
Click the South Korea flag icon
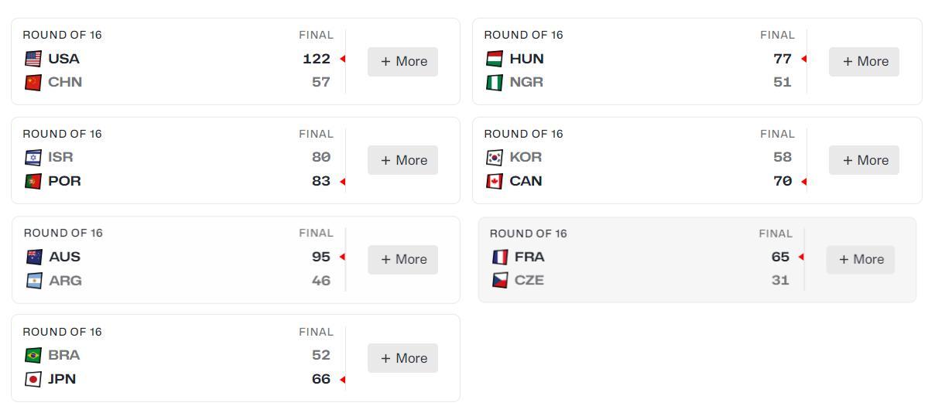(x=494, y=158)
